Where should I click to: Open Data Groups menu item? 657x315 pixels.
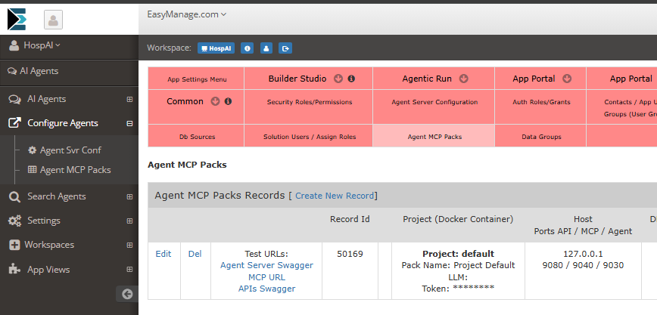[x=541, y=137]
